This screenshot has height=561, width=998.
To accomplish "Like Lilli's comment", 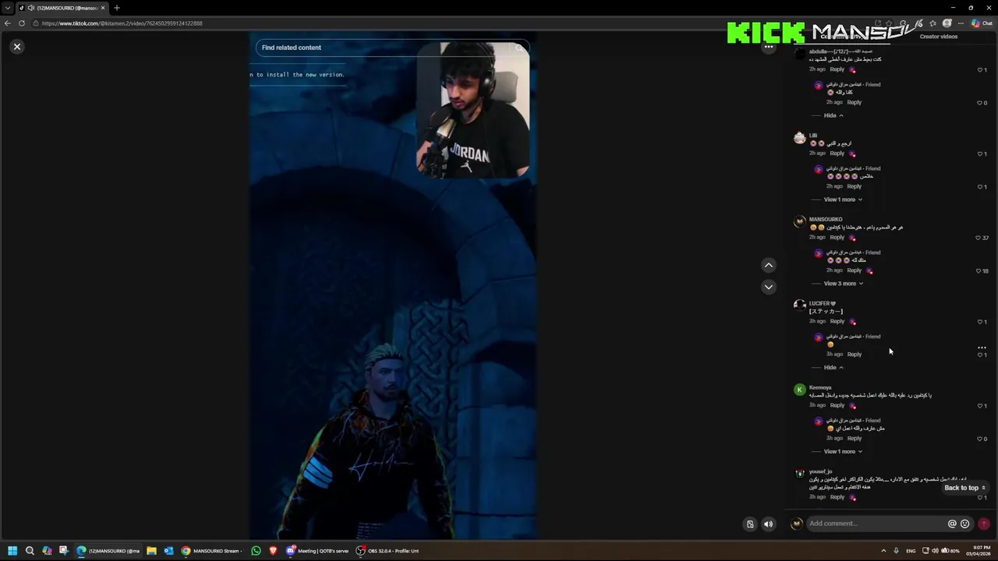I will [982, 153].
